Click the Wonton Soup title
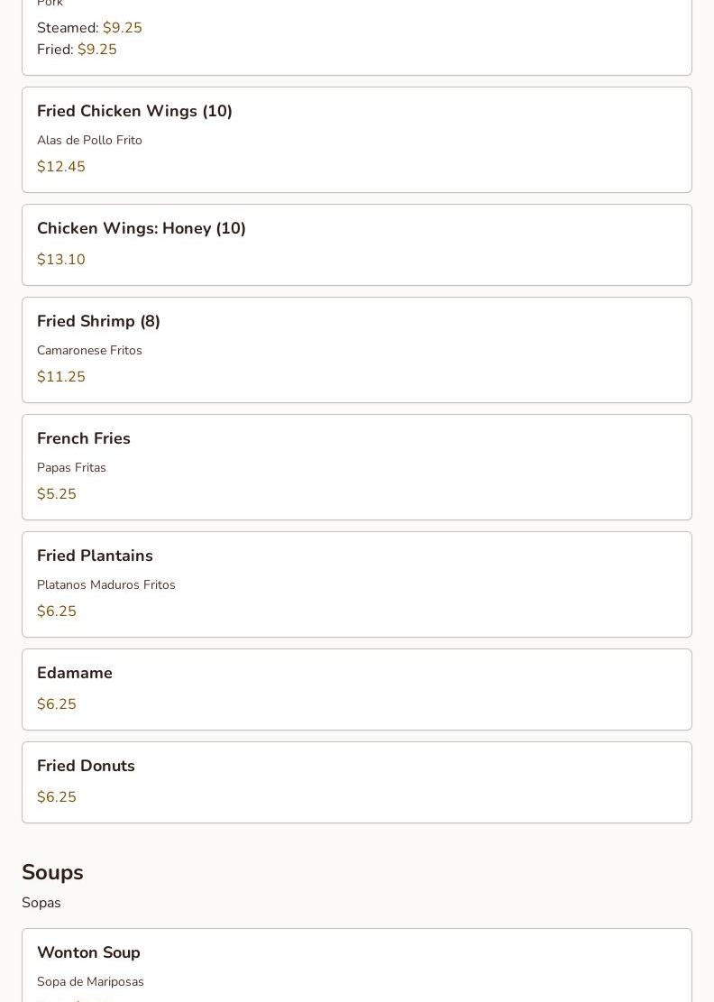714x1002 pixels. click(x=88, y=953)
